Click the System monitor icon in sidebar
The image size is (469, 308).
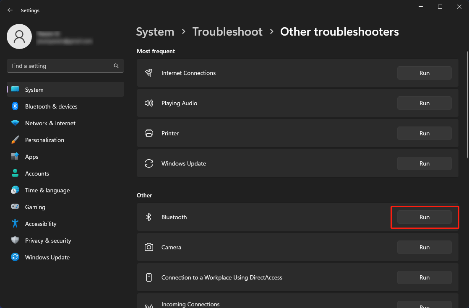click(15, 89)
